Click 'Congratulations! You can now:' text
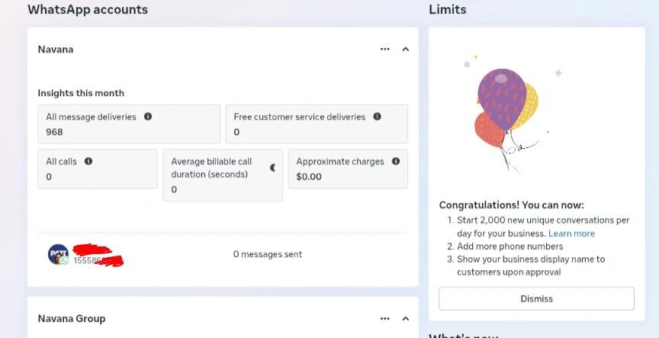 click(512, 205)
